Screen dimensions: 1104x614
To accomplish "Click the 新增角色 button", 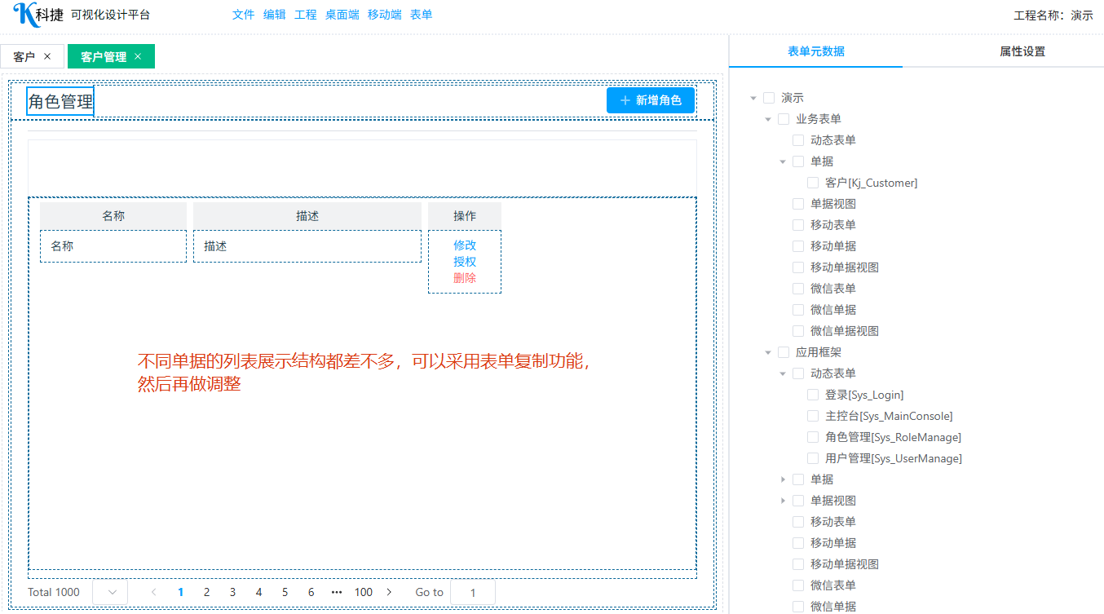I will (650, 100).
